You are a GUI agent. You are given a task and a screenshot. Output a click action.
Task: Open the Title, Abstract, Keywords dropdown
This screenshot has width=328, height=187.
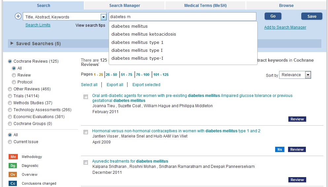[x=103, y=17]
